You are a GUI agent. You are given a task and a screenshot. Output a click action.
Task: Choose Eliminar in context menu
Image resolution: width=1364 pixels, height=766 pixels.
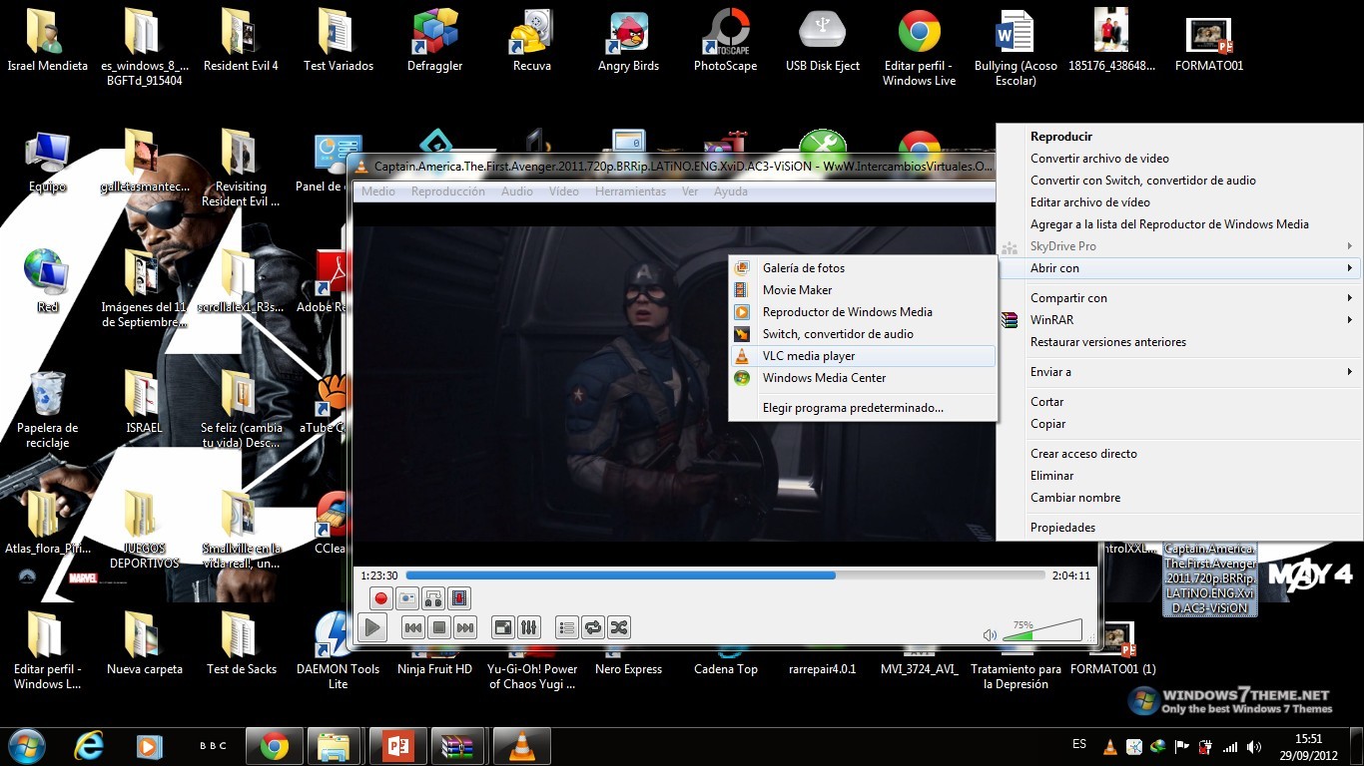pyautogui.click(x=1179, y=476)
